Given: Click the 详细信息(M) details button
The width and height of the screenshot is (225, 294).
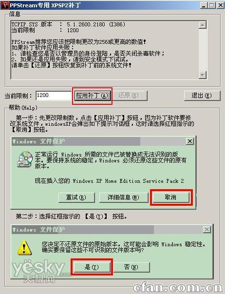Looking at the screenshot, I should 124,197.
